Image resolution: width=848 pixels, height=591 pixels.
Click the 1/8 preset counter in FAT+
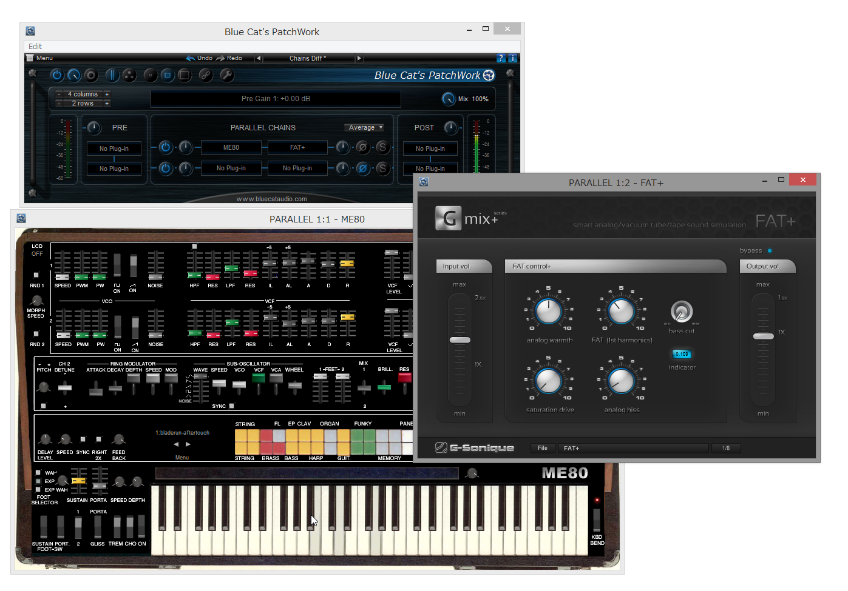726,448
